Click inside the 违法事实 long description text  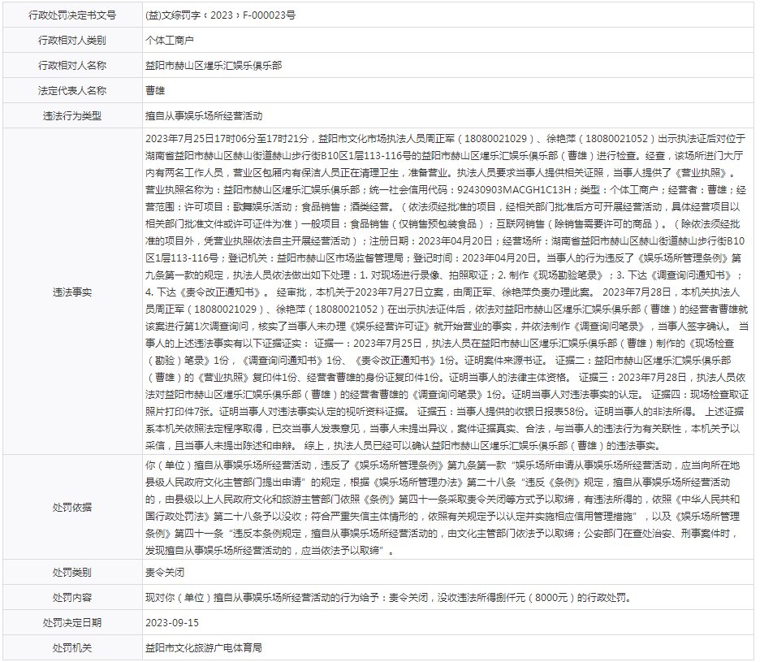pos(445,292)
